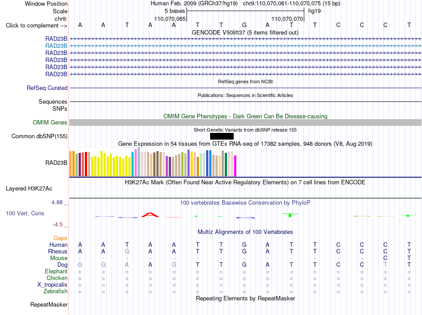Click the Scale track label
Screen dimensions: 422x315
click(x=60, y=11)
